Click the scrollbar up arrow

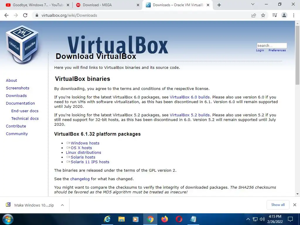[x=297, y=23]
